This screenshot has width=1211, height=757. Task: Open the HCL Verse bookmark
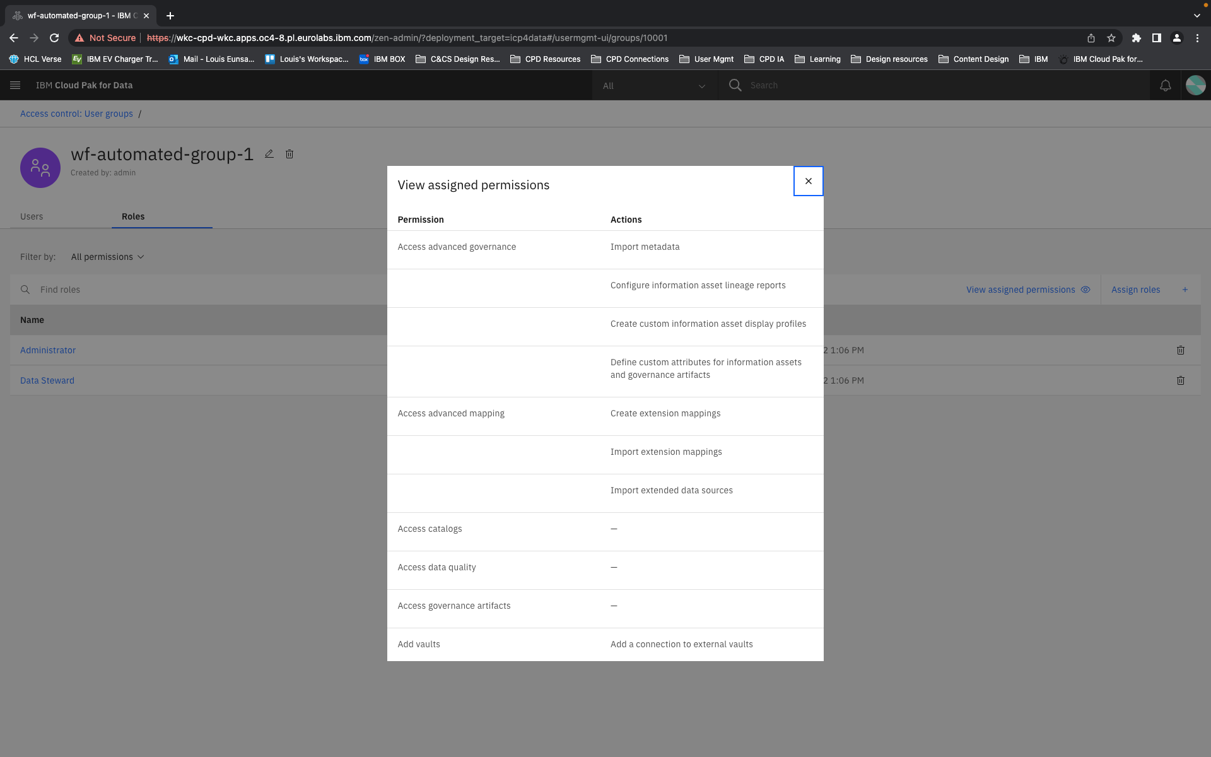click(35, 59)
